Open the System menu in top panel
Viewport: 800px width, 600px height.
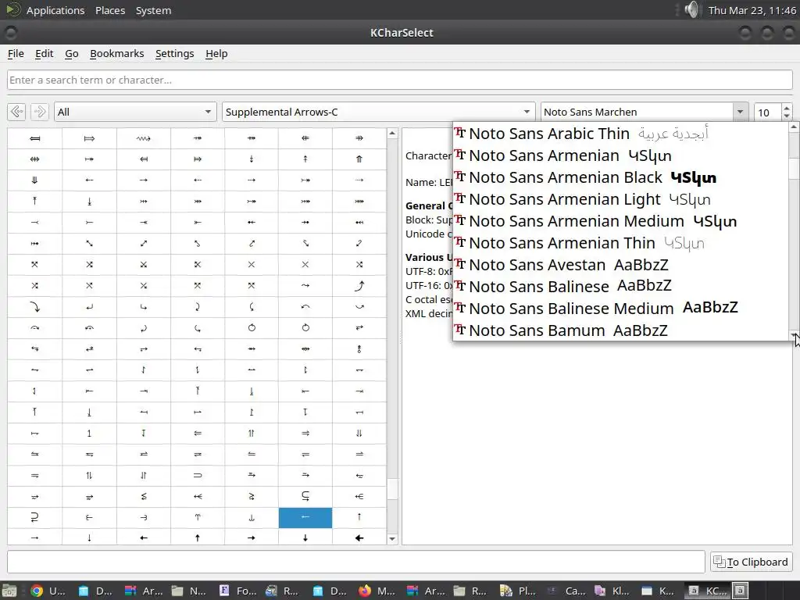pyautogui.click(x=153, y=10)
